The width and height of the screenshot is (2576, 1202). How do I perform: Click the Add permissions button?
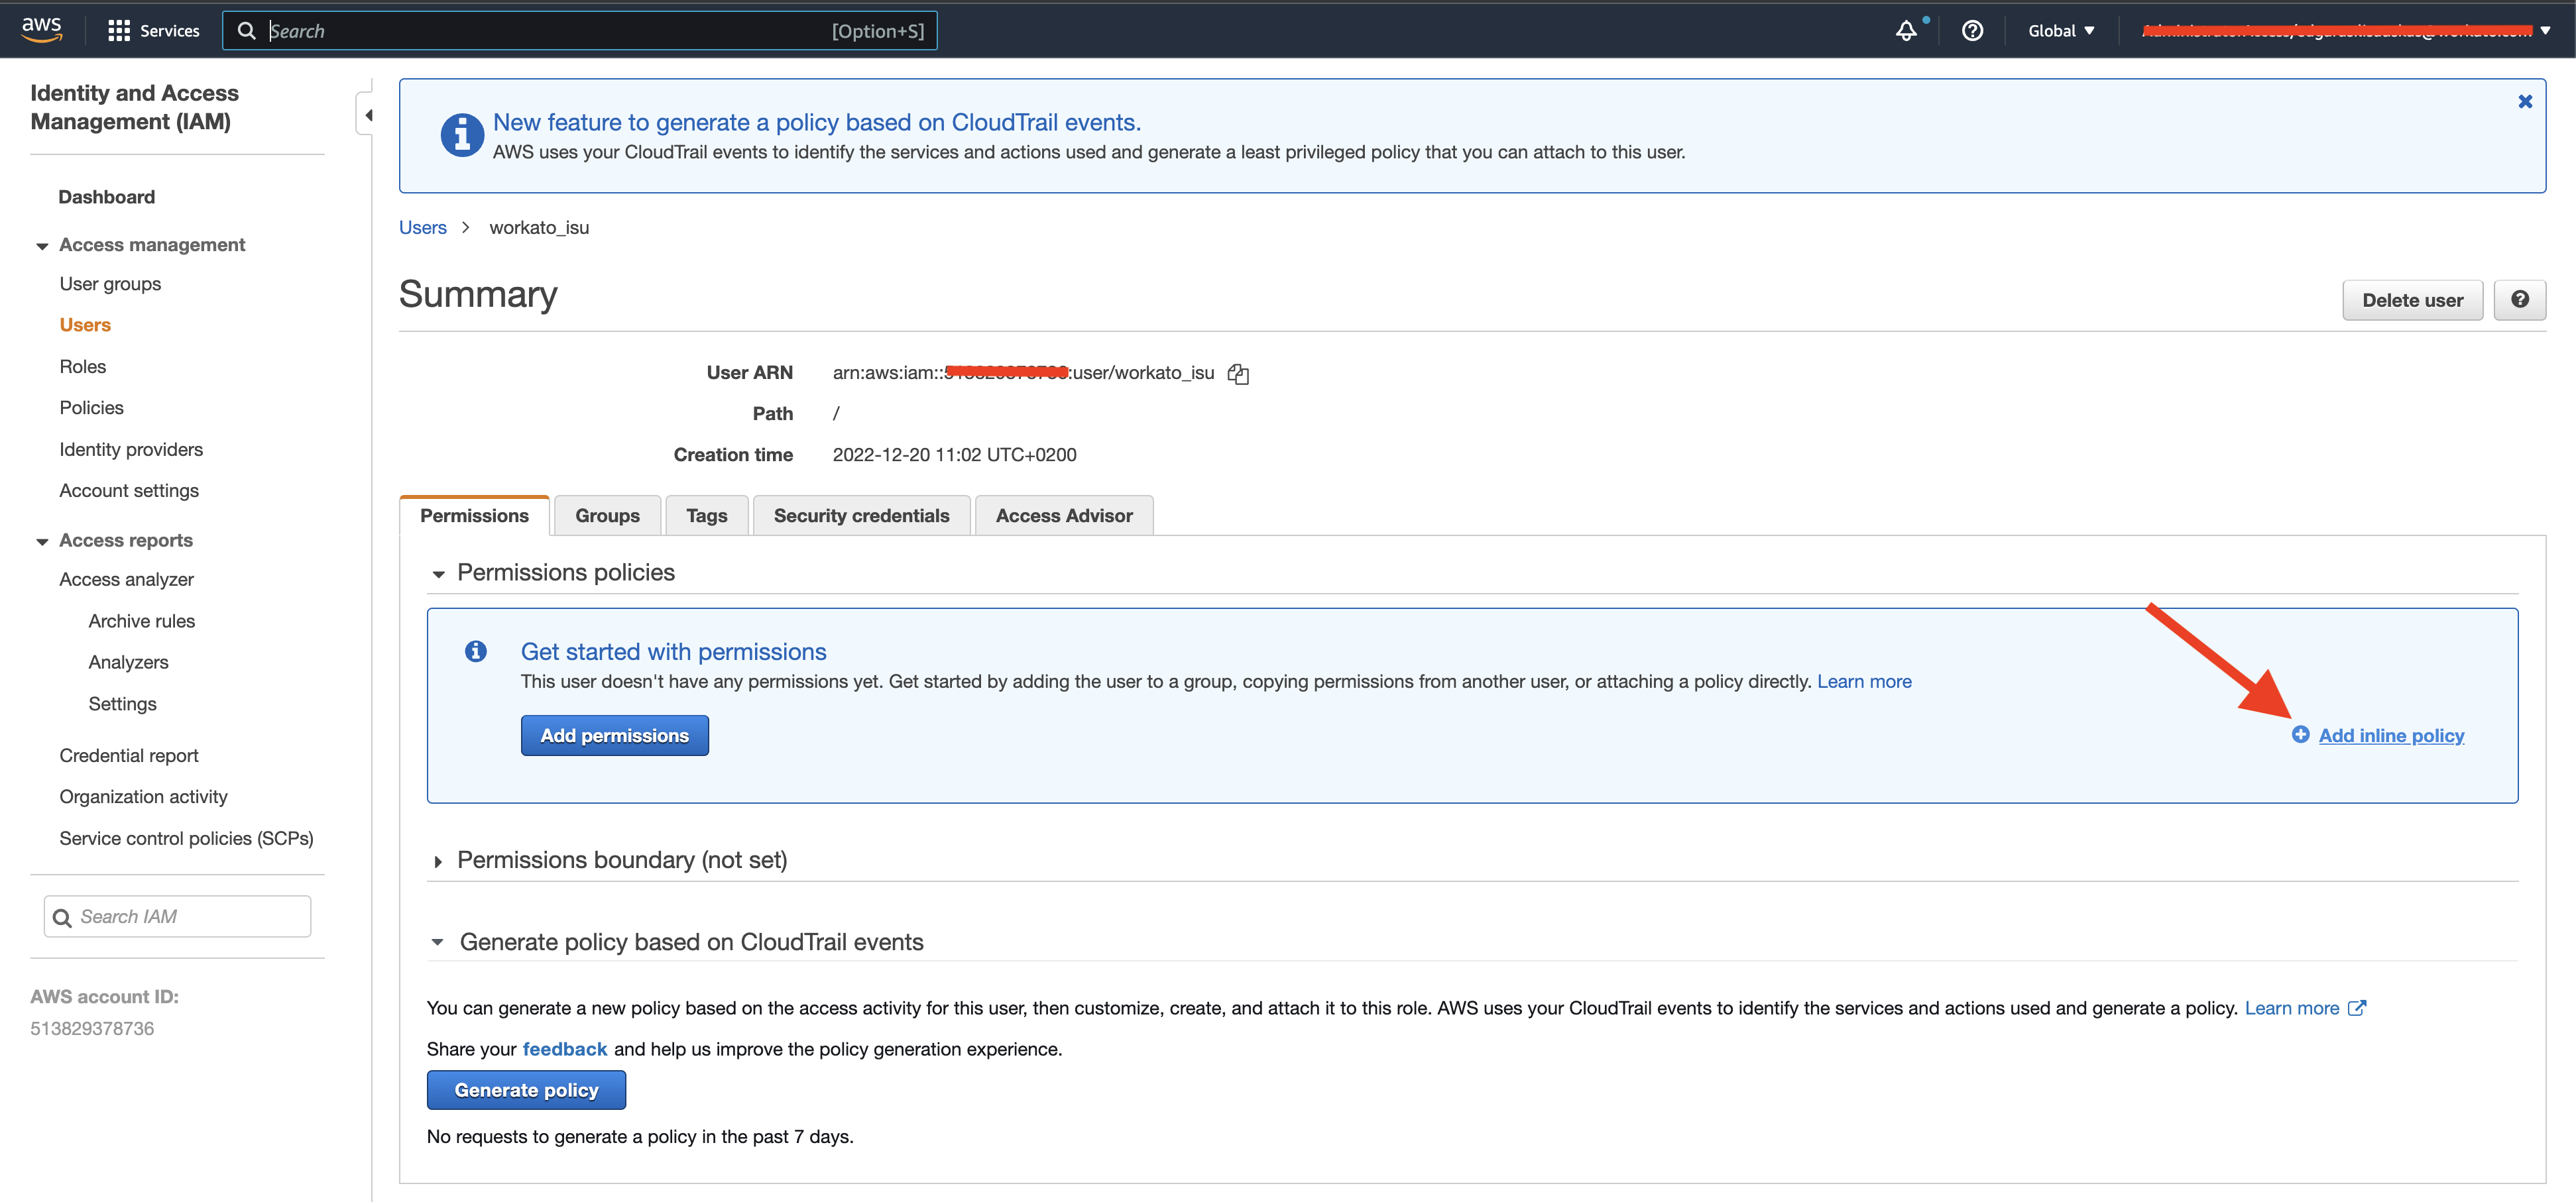point(614,735)
